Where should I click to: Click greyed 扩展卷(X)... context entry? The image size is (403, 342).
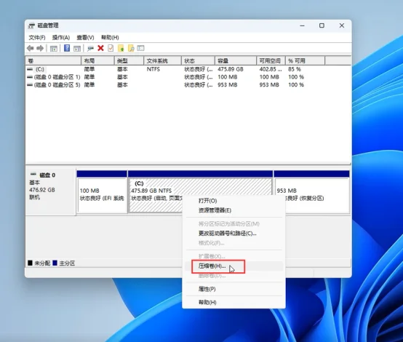tap(234, 256)
